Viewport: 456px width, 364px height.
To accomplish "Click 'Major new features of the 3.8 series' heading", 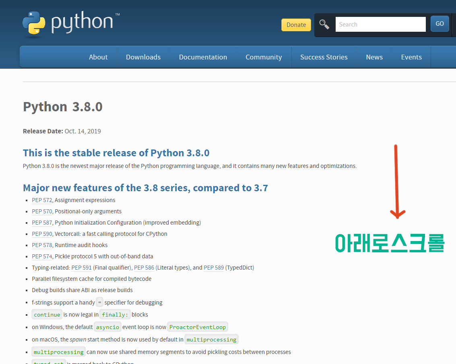I will coord(145,188).
